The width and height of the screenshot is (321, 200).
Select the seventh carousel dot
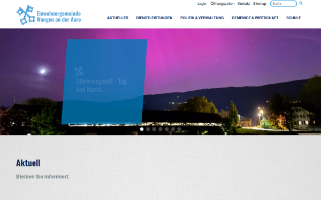coord(179,129)
